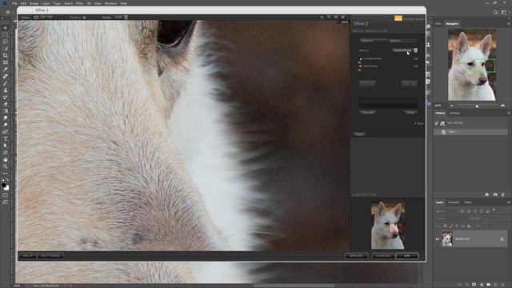
Task: Select the Lasso tool
Action: coord(6,42)
